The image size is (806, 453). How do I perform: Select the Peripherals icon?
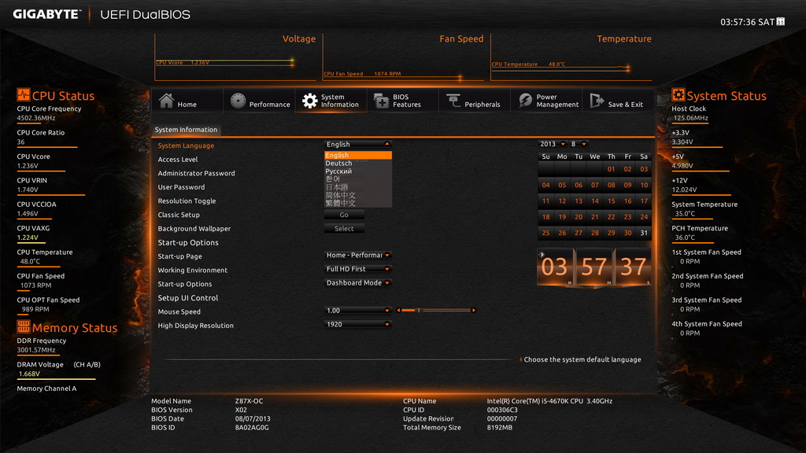tap(453, 101)
